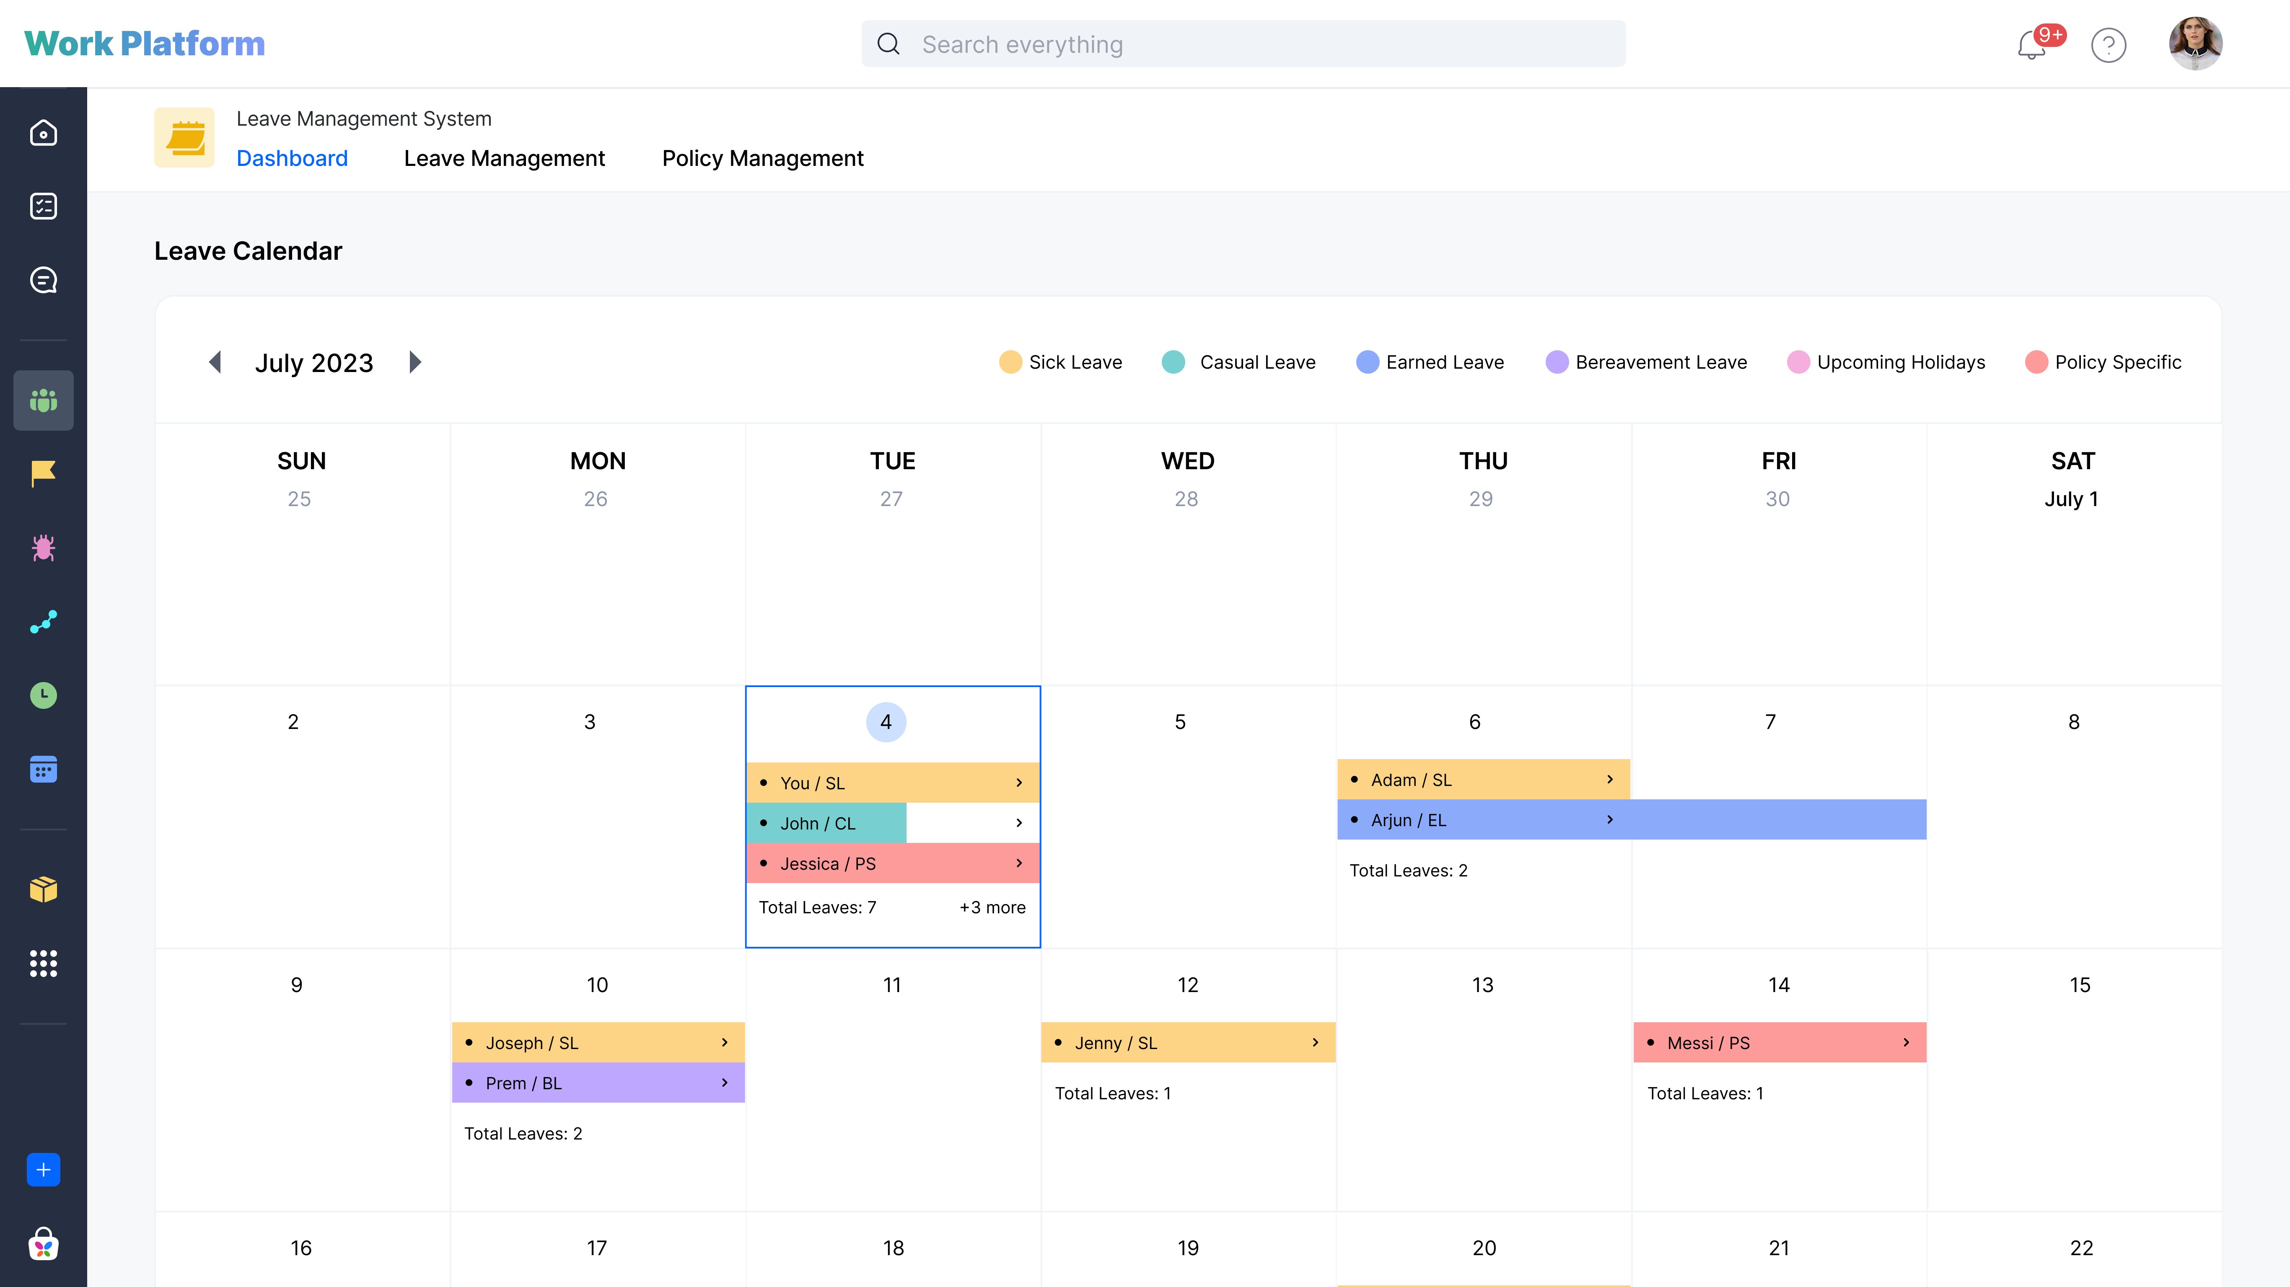Click the Earned Leave legend swatch
Viewport: 2290px width, 1287px height.
pyautogui.click(x=1367, y=362)
